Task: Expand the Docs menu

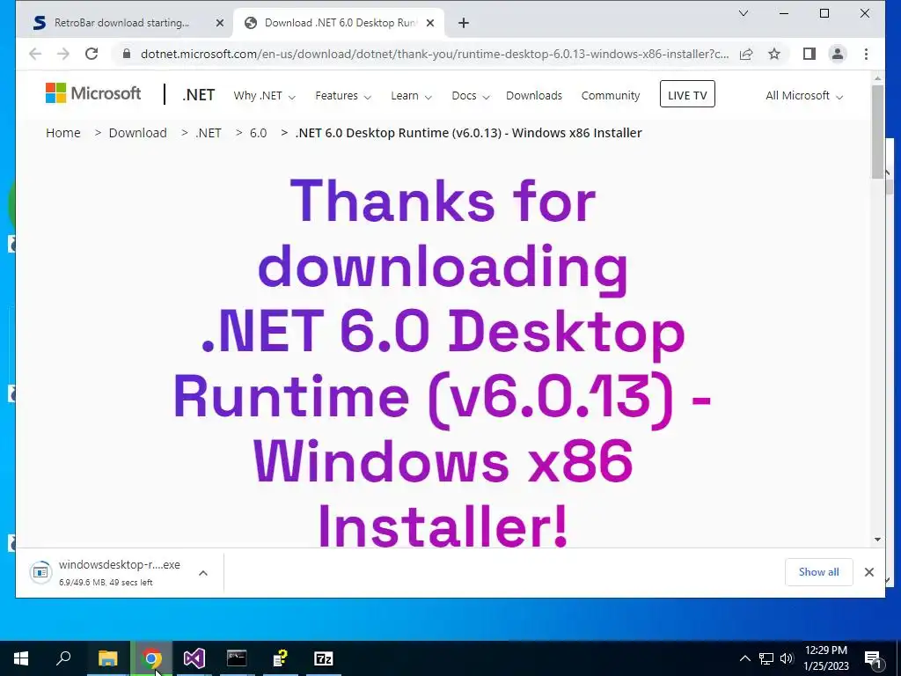Action: point(471,95)
